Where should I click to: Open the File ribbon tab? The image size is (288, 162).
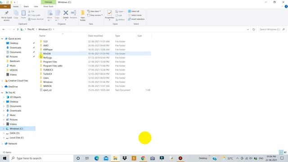5,6
